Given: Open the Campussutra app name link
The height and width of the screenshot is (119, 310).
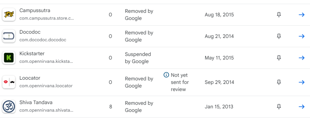Looking at the screenshot, I should coord(35,11).
